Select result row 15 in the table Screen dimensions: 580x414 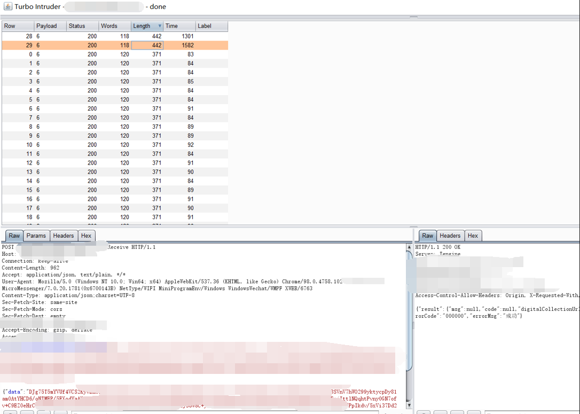coord(115,190)
